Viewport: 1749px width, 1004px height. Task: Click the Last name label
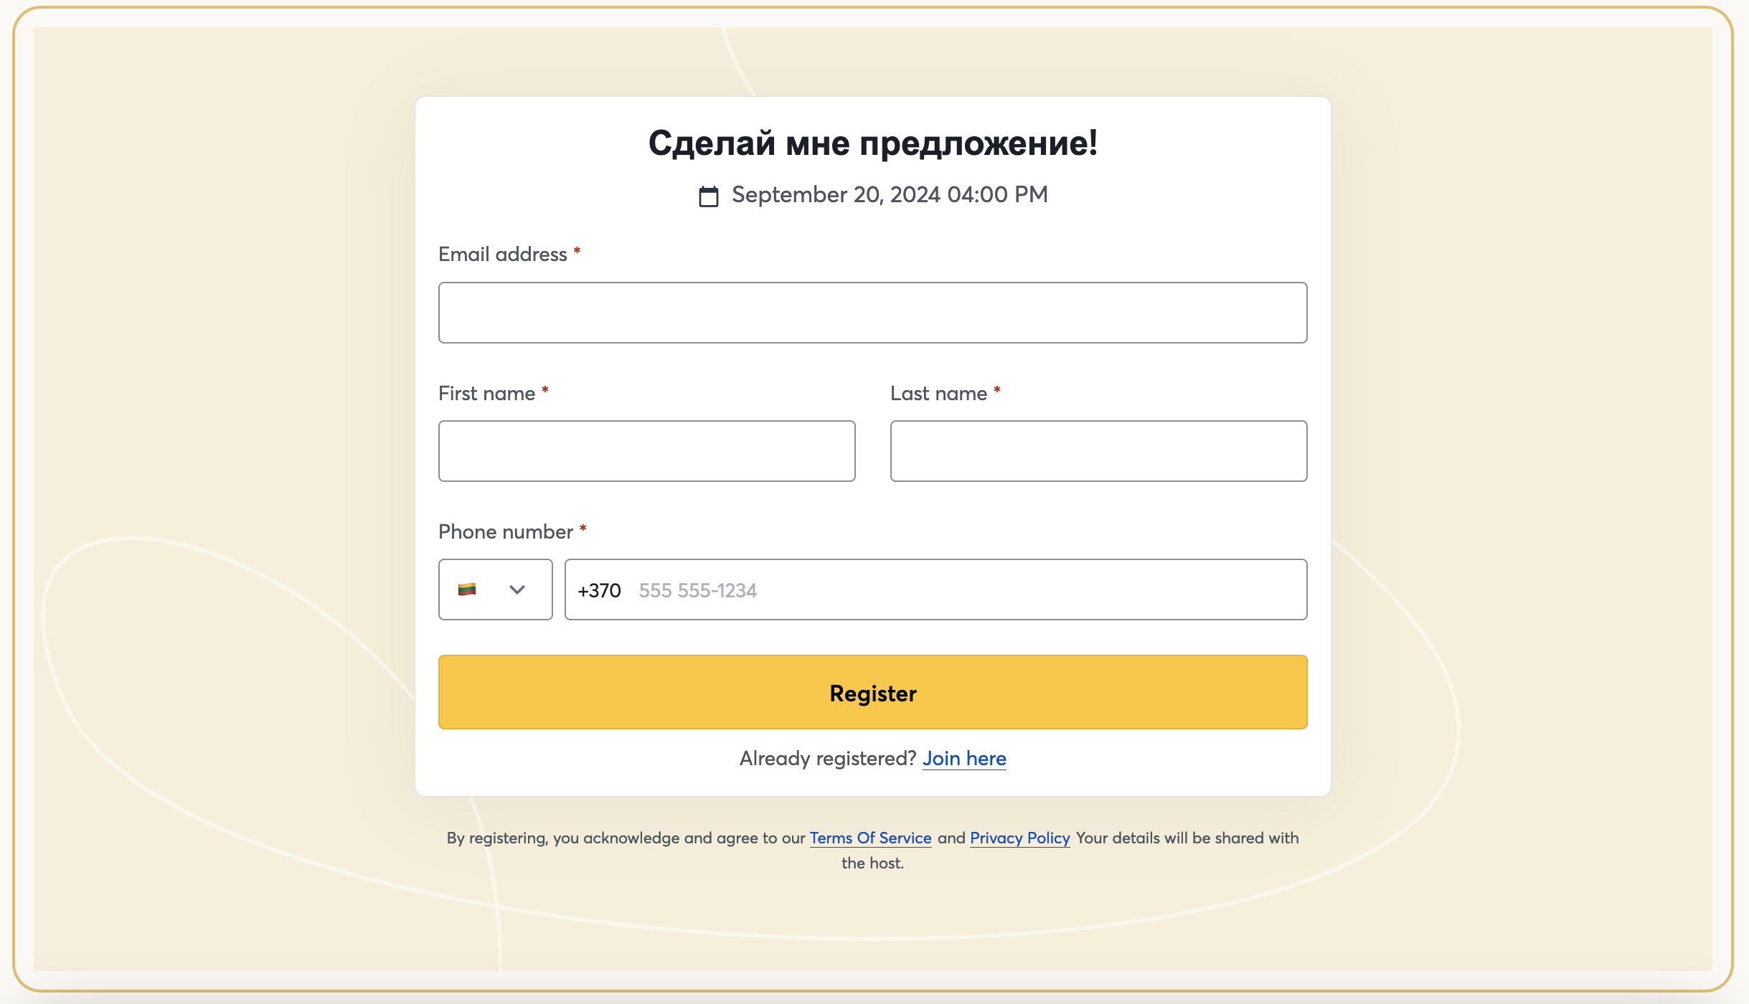click(x=938, y=394)
